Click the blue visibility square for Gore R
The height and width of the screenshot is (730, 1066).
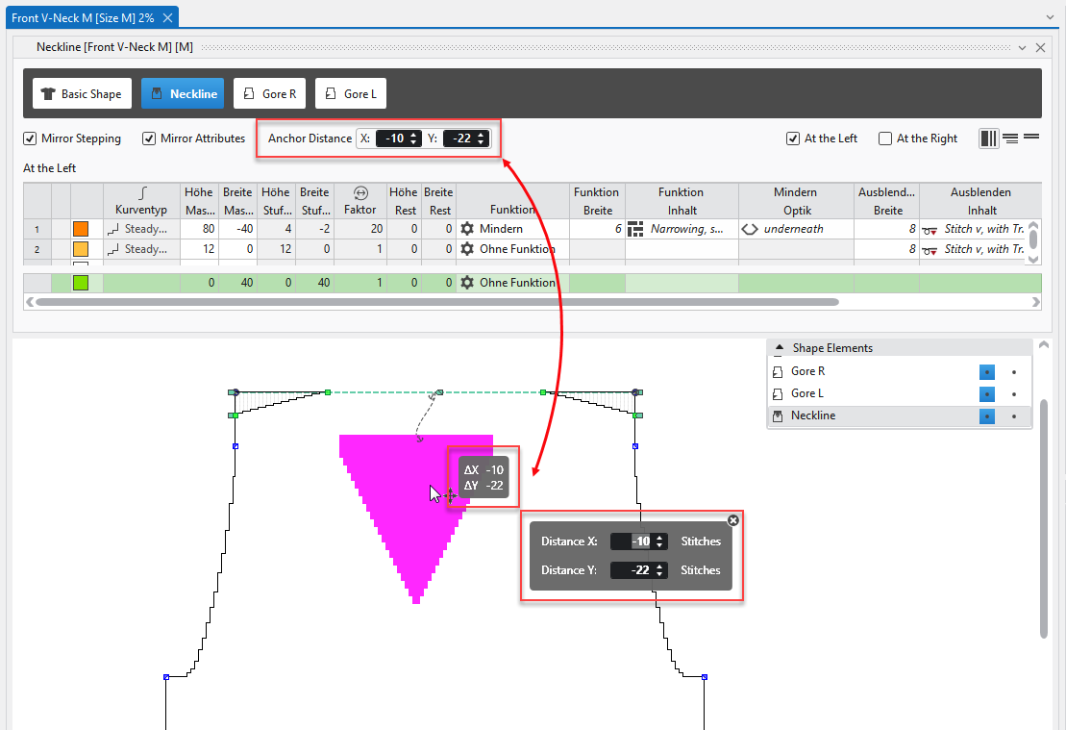coord(986,371)
